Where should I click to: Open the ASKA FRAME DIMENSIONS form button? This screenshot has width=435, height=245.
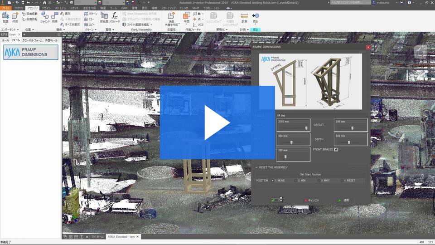point(31,52)
